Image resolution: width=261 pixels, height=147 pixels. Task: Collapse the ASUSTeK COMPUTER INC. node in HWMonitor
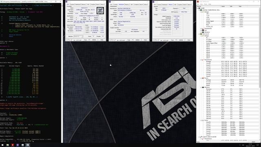(199, 10)
